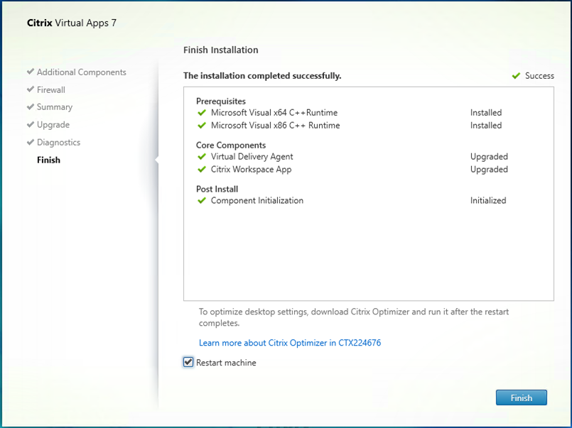
Task: Click the Post Install section heading
Action: click(x=217, y=189)
